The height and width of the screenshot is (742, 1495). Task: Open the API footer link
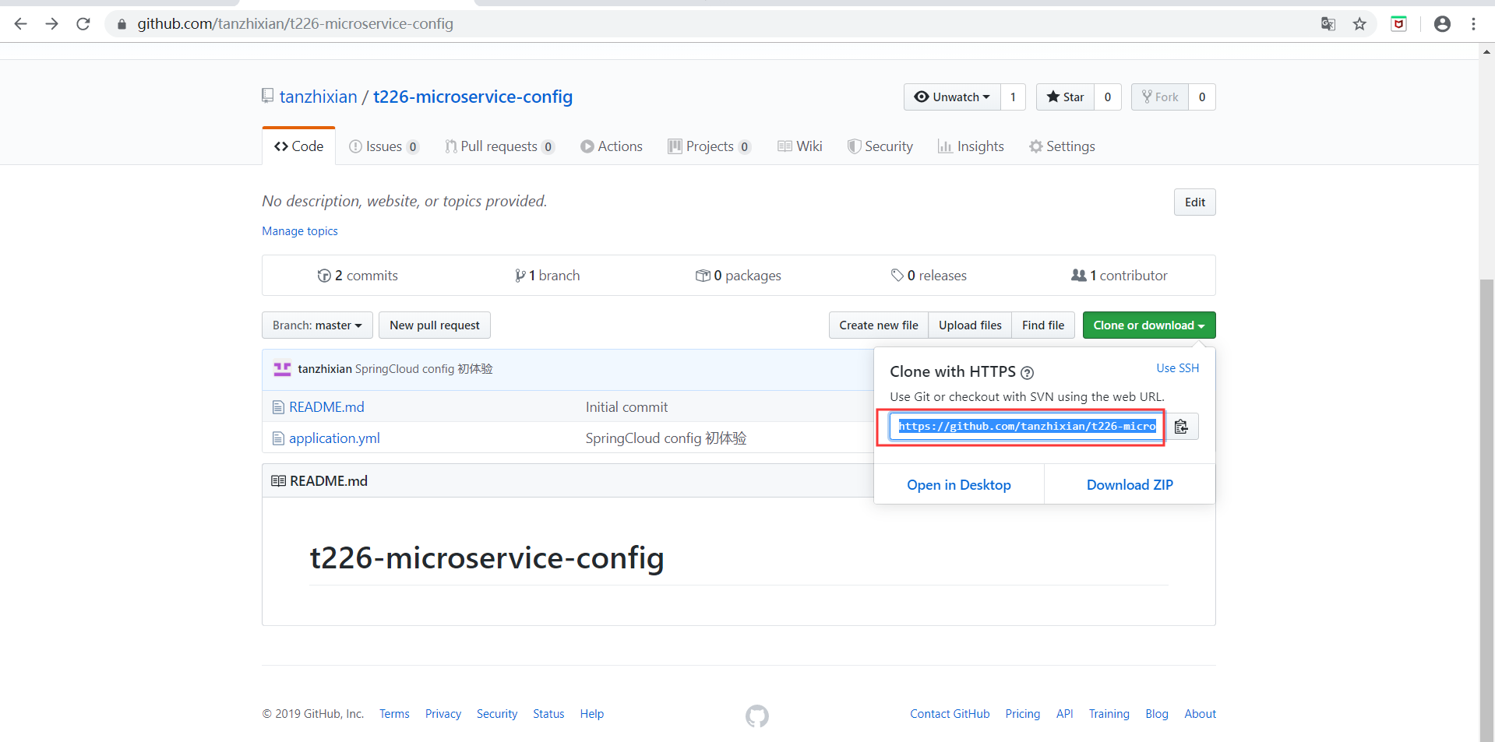click(1064, 714)
